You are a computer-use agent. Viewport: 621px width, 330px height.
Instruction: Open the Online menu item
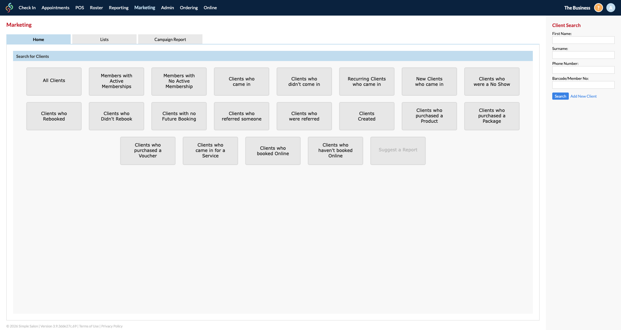[210, 7]
